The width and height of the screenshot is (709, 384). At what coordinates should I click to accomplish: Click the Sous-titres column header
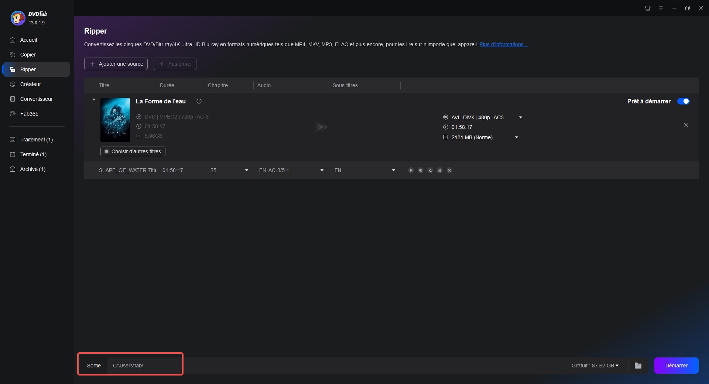(345, 85)
